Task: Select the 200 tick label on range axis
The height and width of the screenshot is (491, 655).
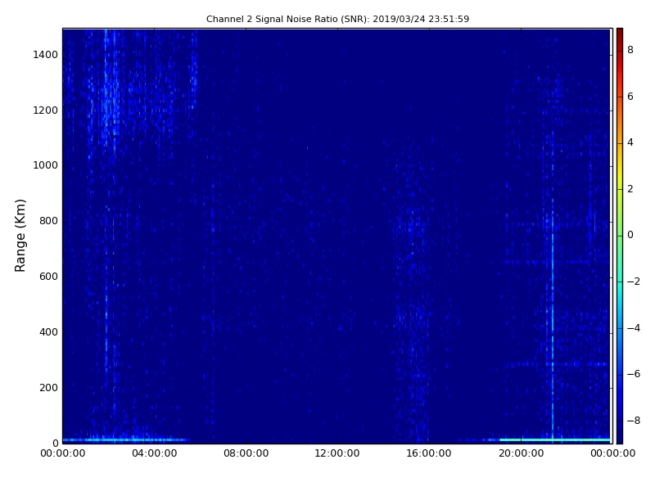Action: tap(48, 387)
